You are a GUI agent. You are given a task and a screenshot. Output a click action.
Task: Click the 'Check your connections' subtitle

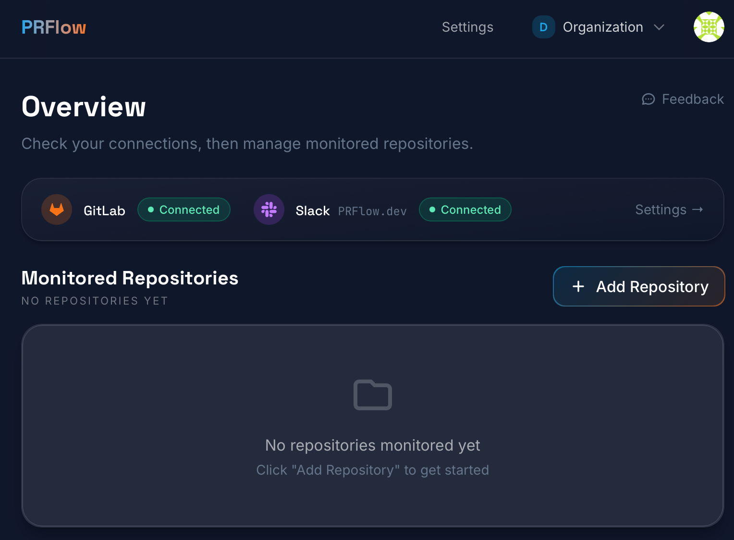click(x=247, y=144)
